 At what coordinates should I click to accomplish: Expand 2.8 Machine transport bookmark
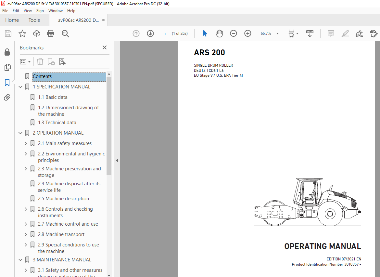pyautogui.click(x=26, y=234)
